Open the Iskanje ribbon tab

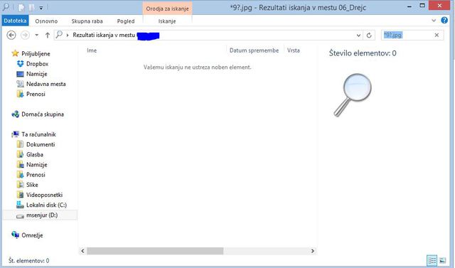(167, 21)
